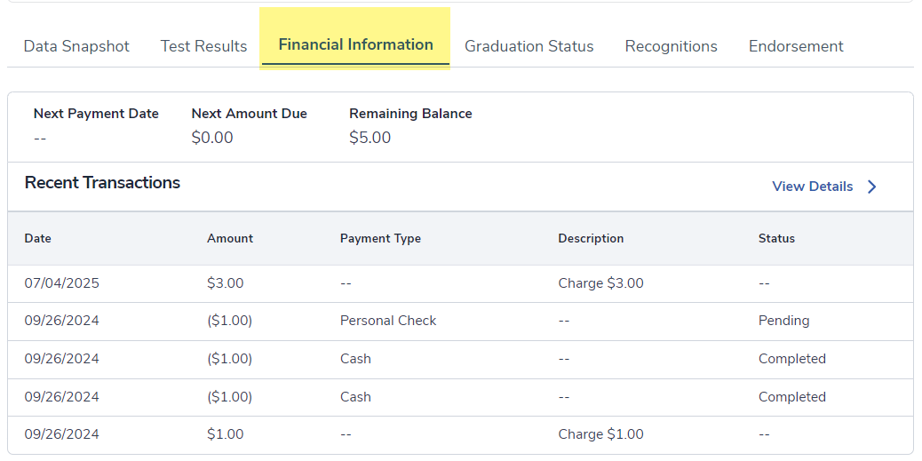This screenshot has height=461, width=922.
Task: Go to the Graduation Status tab
Action: pos(529,46)
